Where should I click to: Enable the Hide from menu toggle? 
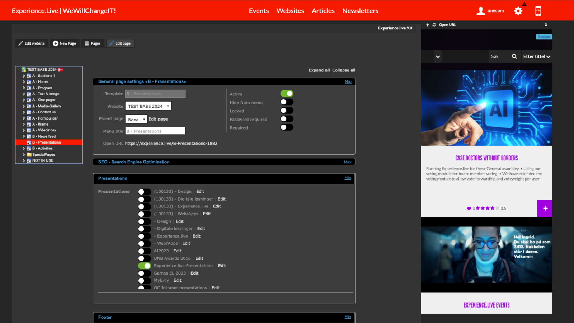pos(287,102)
